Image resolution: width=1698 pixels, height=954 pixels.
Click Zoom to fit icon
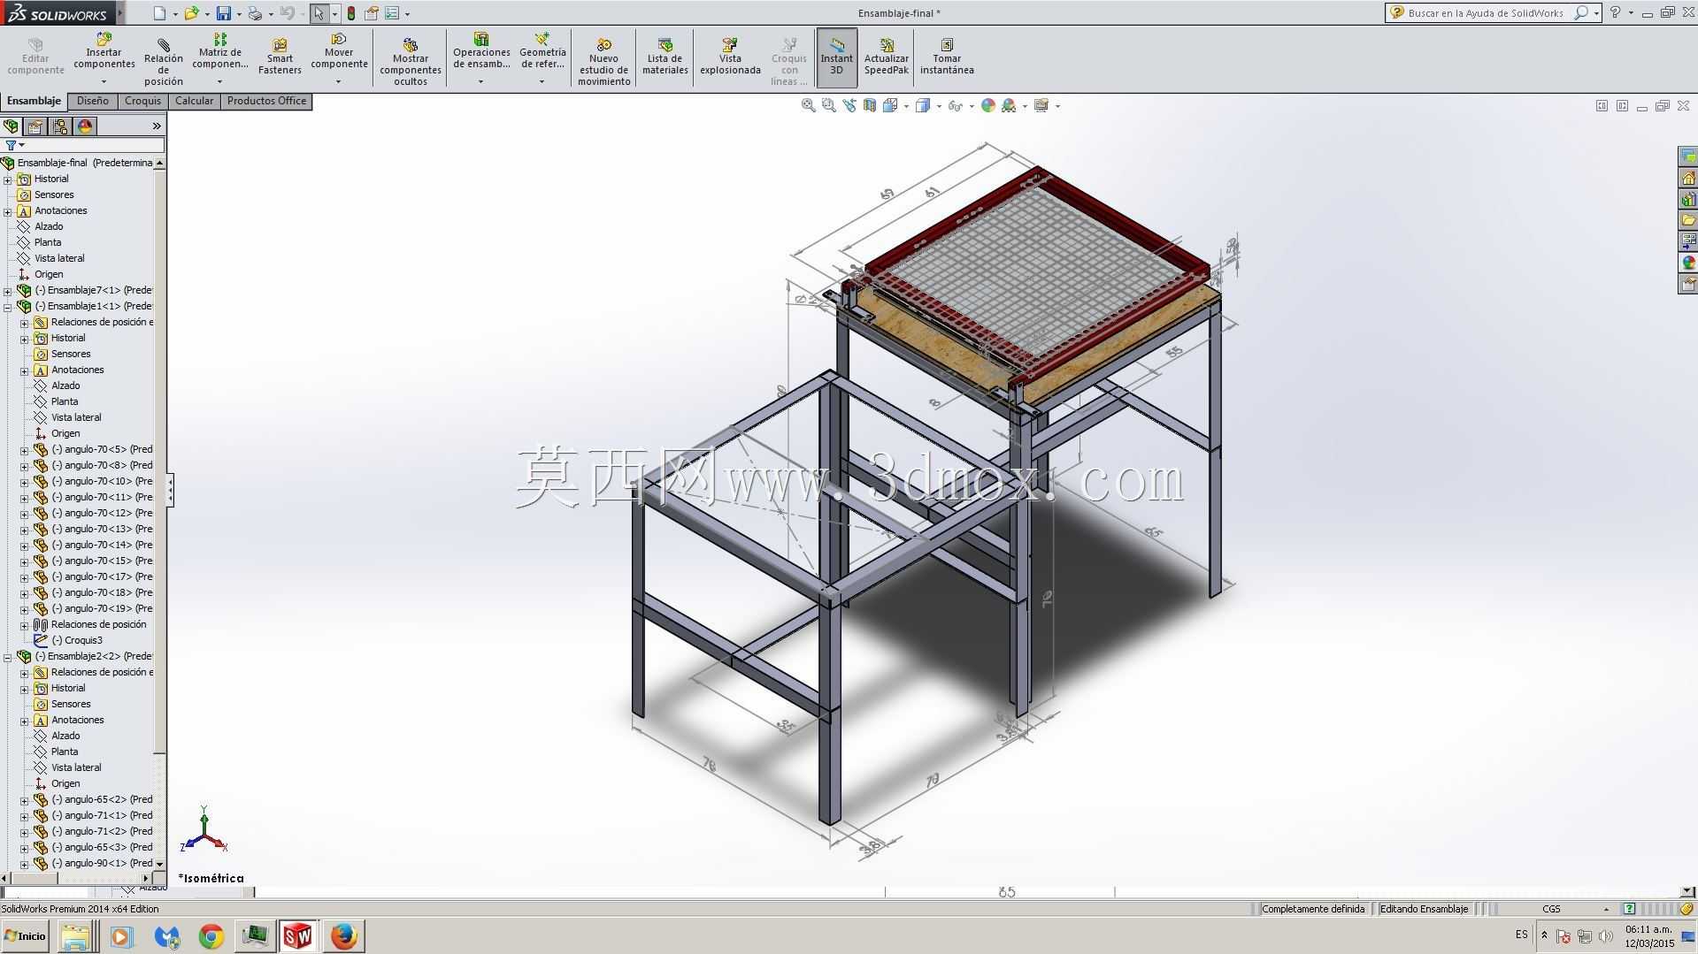808,105
